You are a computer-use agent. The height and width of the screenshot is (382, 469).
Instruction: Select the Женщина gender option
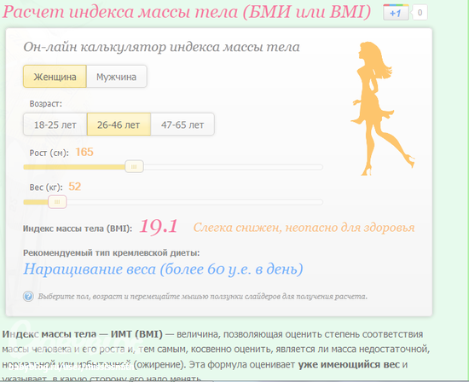point(55,77)
